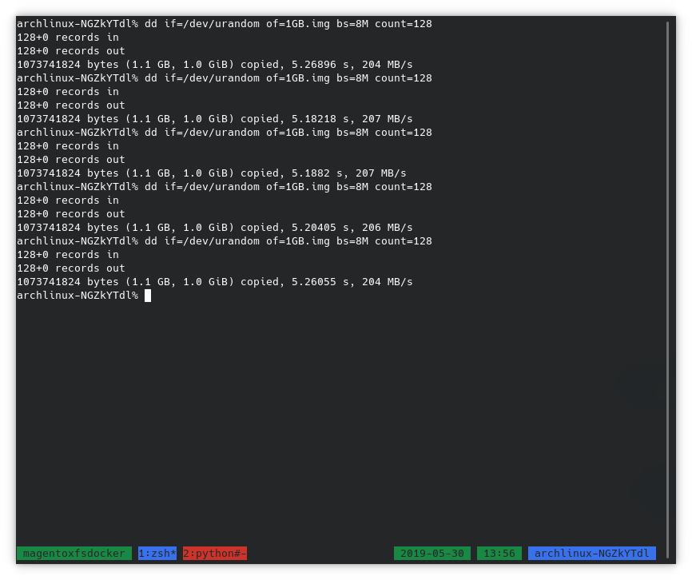Click the byte count 1073741824 in the last result
Screen dimensions: 692x580
(x=49, y=281)
